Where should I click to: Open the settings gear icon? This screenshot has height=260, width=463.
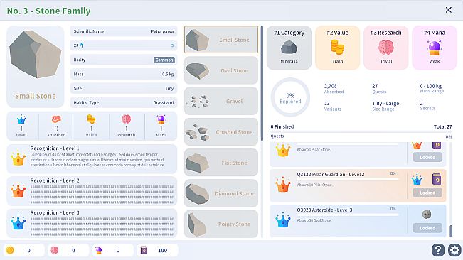coord(454,250)
